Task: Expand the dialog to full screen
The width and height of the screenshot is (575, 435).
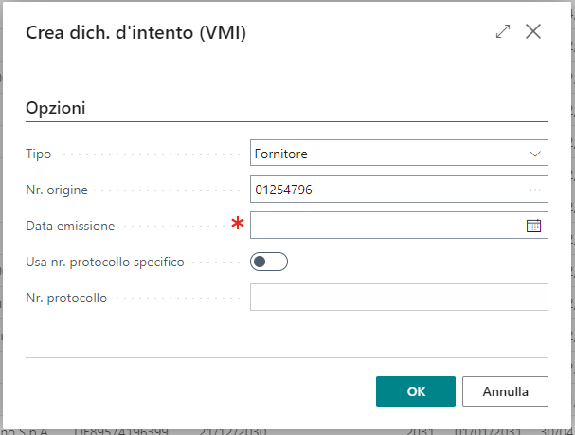Action: point(503,31)
